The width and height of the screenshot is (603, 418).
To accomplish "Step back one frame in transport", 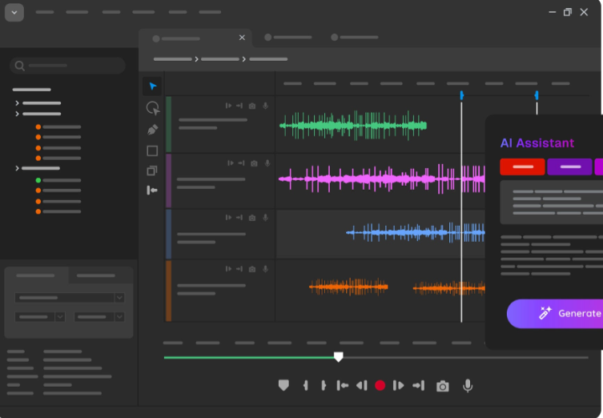I will pos(361,385).
